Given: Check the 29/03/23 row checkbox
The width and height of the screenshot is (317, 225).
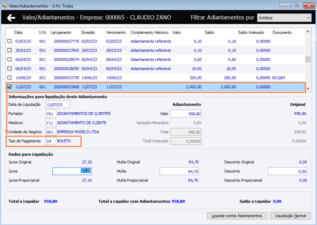Looking at the screenshot, I should pyautogui.click(x=10, y=50).
